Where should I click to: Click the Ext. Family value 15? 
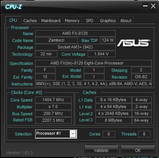[x=45, y=77]
